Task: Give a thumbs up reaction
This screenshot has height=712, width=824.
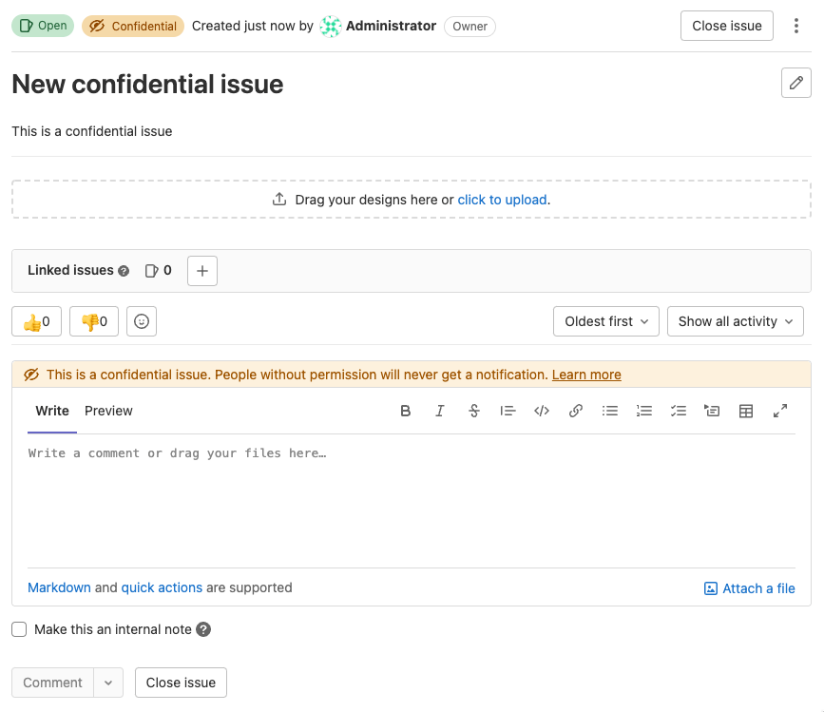Action: point(36,321)
